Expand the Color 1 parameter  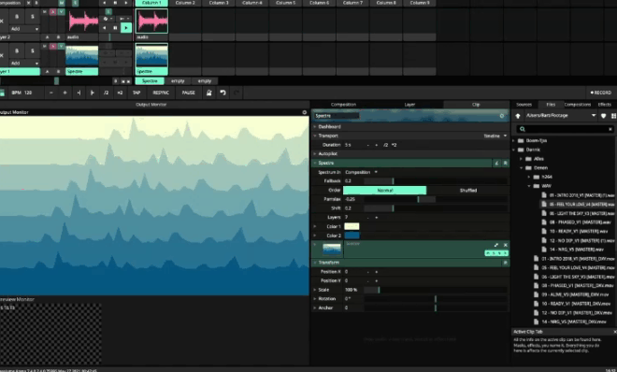pos(315,226)
